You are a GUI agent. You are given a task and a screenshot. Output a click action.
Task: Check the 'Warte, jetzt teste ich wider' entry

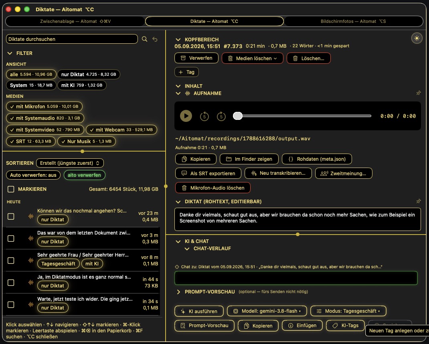point(11,305)
